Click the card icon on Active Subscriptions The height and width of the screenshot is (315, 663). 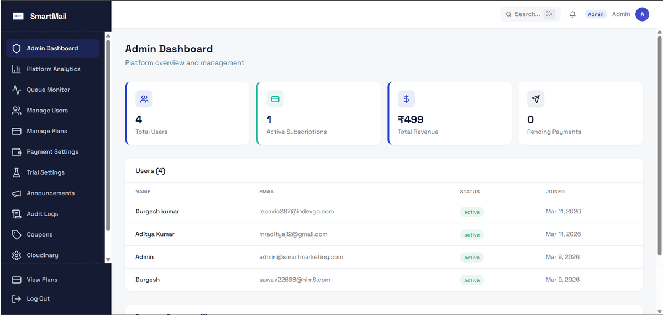[x=275, y=99]
